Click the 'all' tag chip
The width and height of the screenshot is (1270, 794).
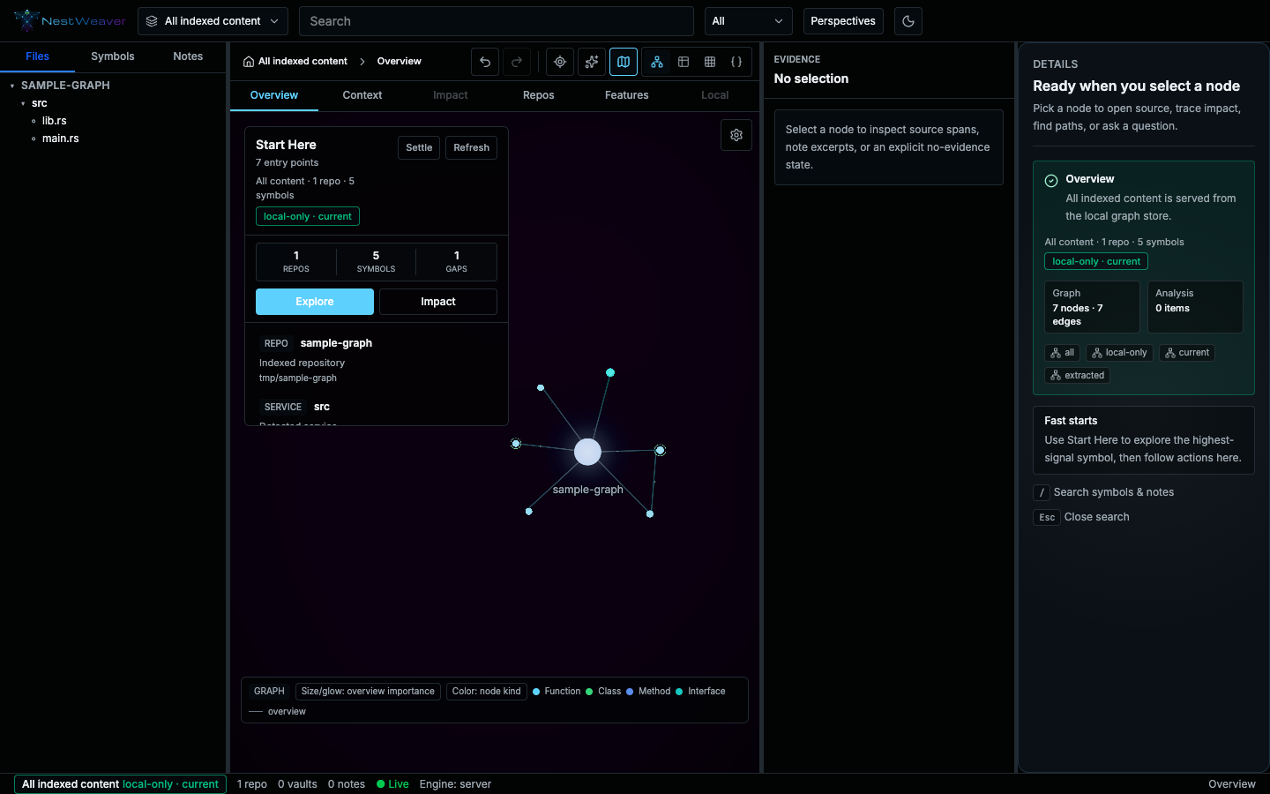pyautogui.click(x=1062, y=353)
